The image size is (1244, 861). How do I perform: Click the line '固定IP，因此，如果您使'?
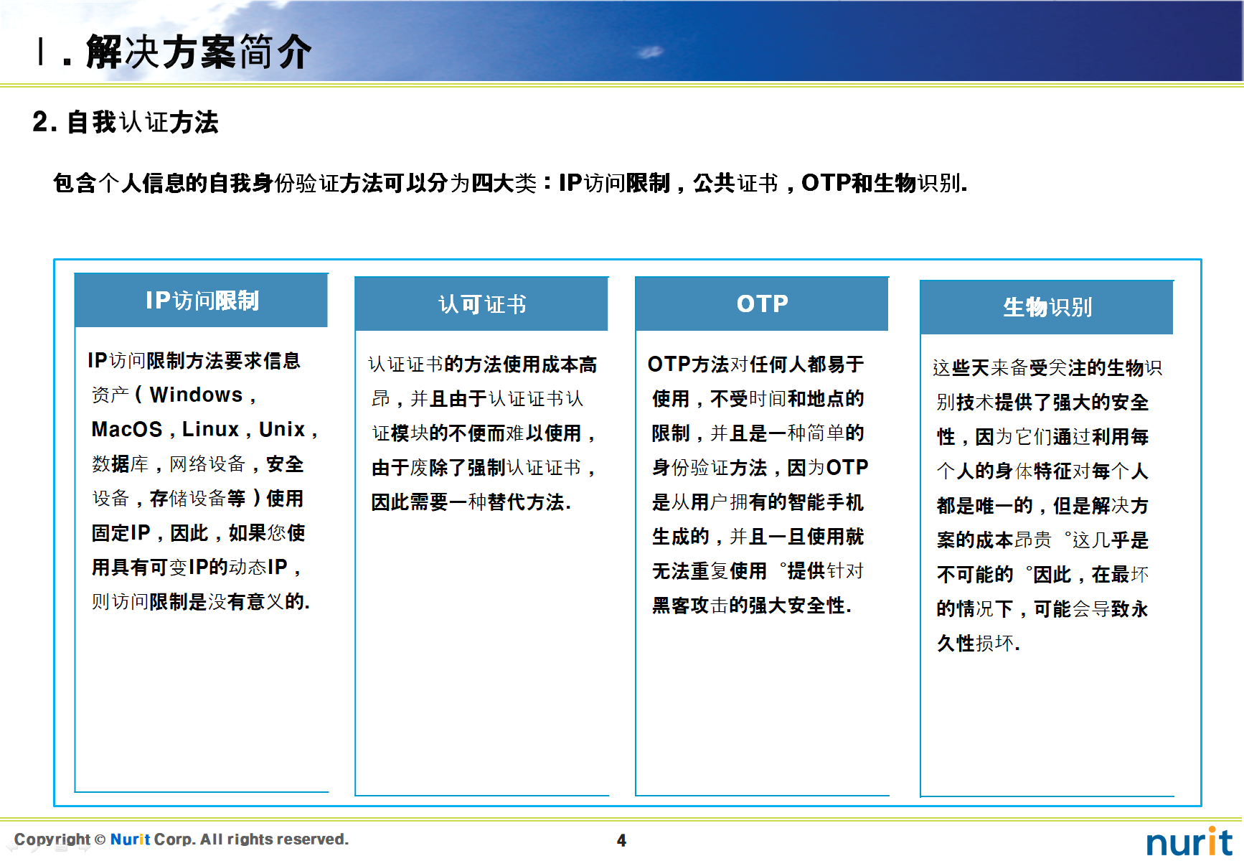click(x=198, y=532)
